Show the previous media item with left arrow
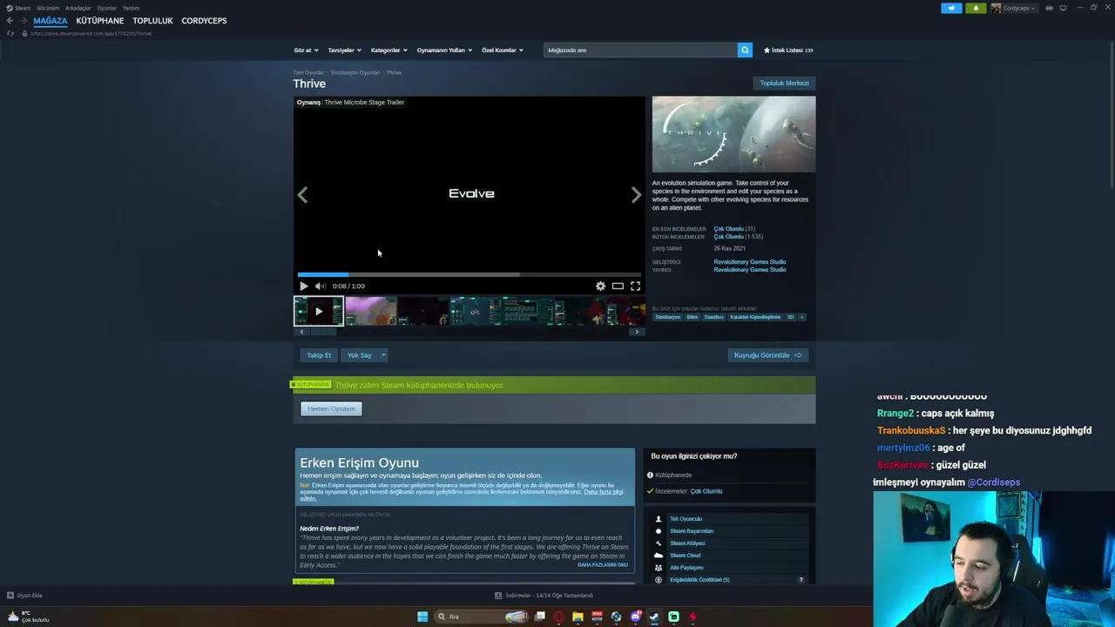Viewport: 1115px width, 627px height. pyautogui.click(x=302, y=195)
